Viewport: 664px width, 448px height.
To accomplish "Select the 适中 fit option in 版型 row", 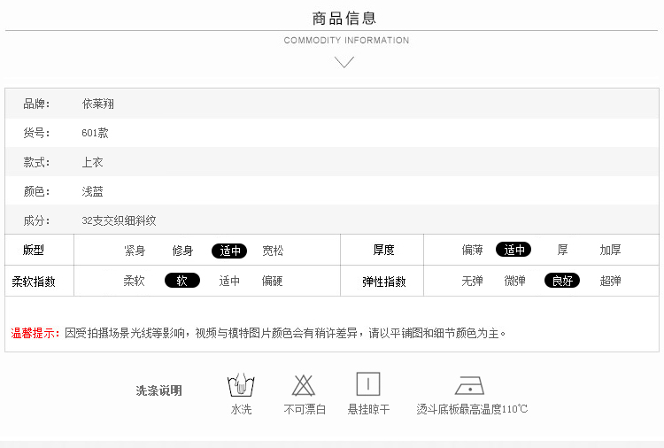I will [229, 251].
